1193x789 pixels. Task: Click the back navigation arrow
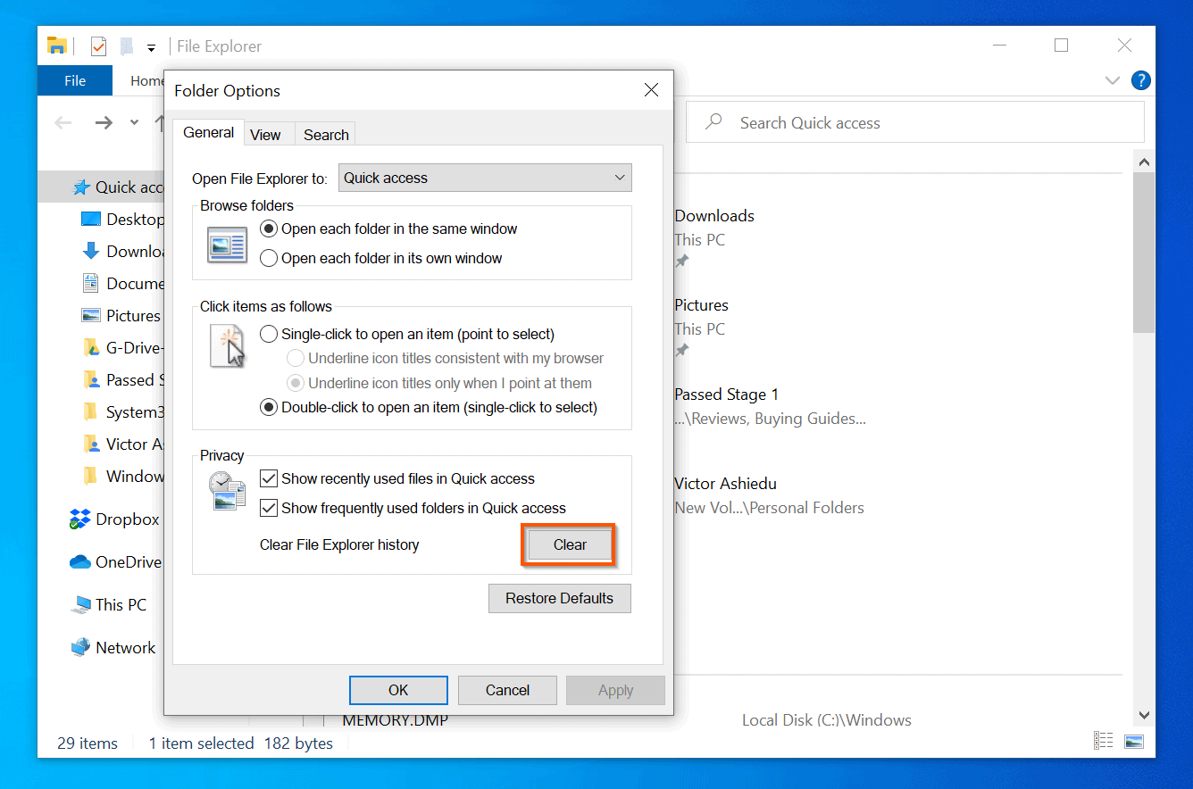[x=63, y=122]
